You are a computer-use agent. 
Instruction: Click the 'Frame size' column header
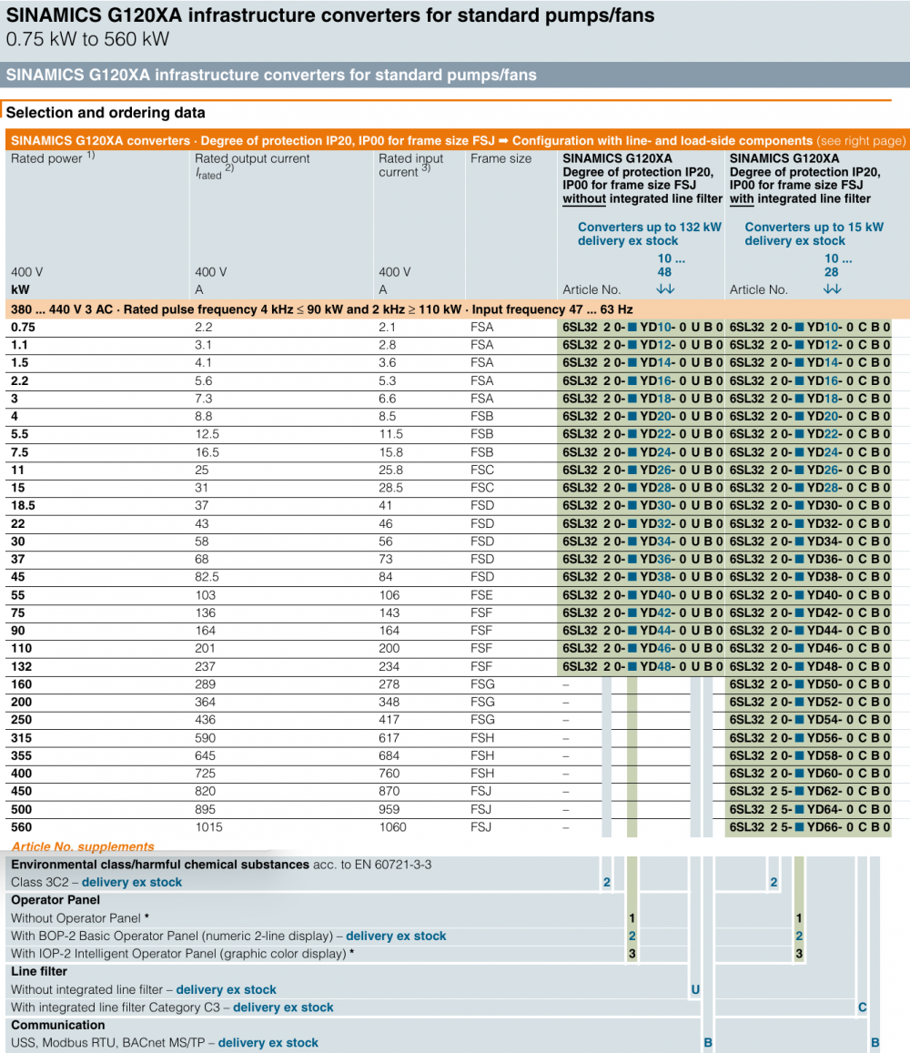coord(500,158)
